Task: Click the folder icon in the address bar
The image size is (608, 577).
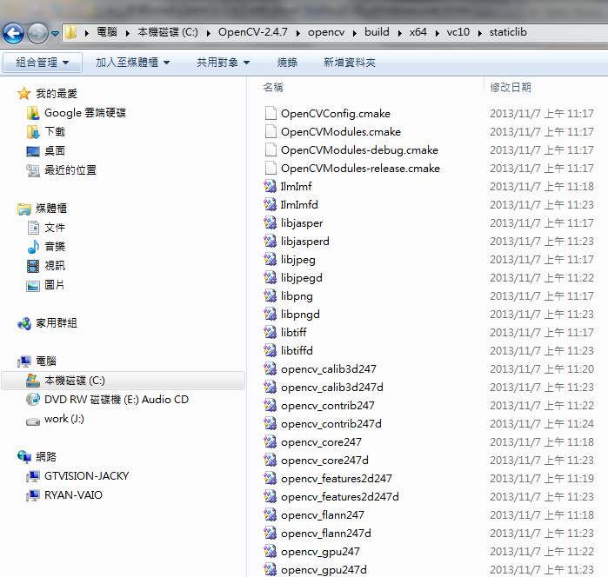Action: click(70, 32)
